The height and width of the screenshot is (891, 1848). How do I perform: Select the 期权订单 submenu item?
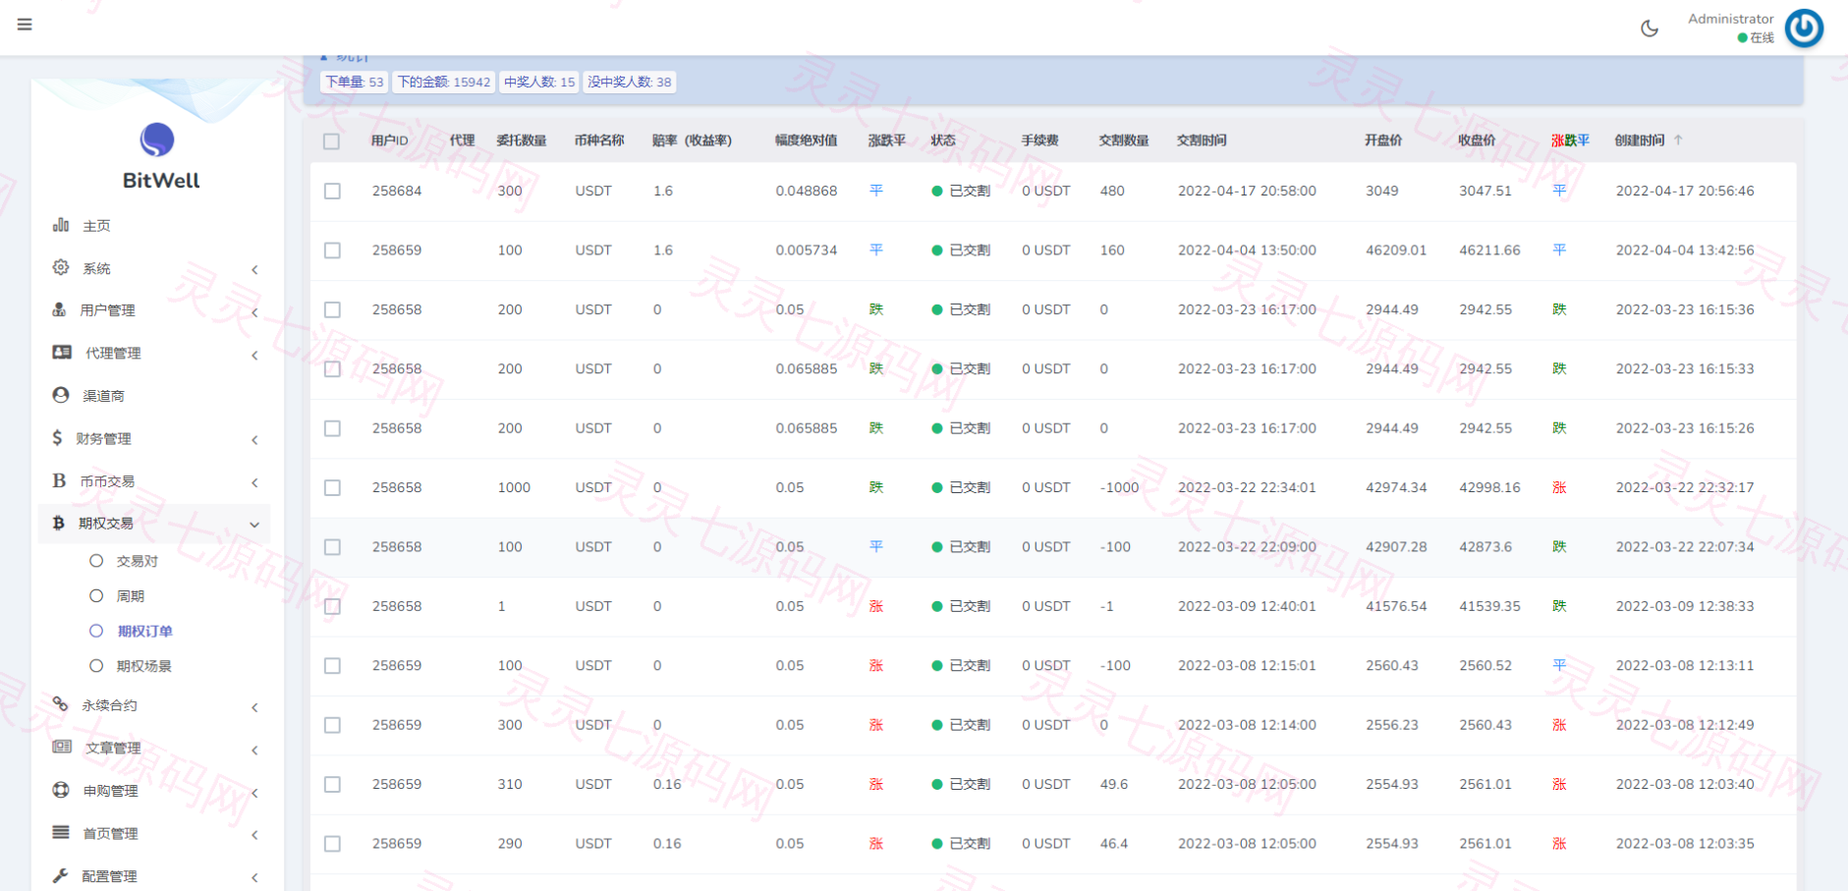click(x=144, y=631)
